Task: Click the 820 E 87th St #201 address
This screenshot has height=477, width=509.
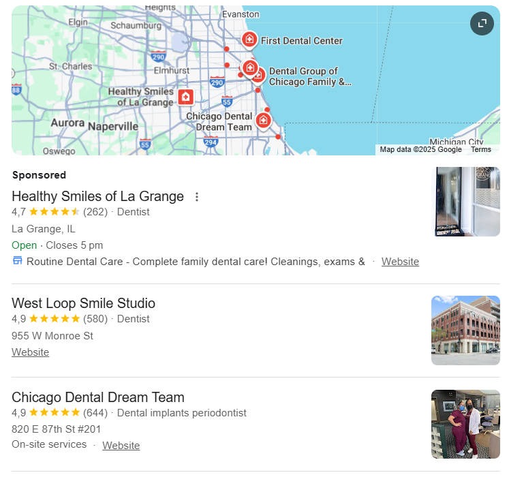Action: (56, 429)
